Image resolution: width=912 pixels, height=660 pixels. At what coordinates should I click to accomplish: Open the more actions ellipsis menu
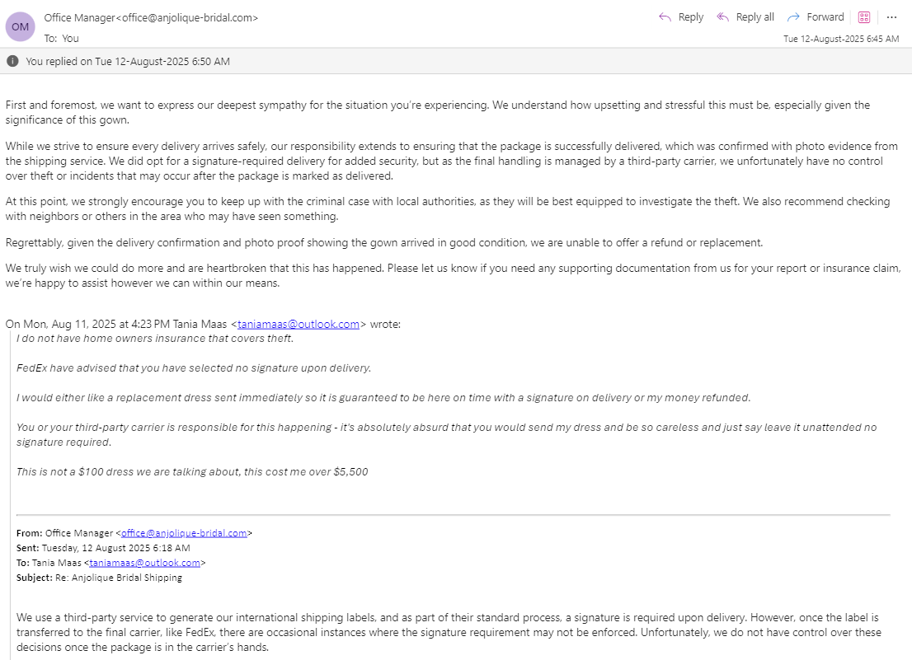891,17
